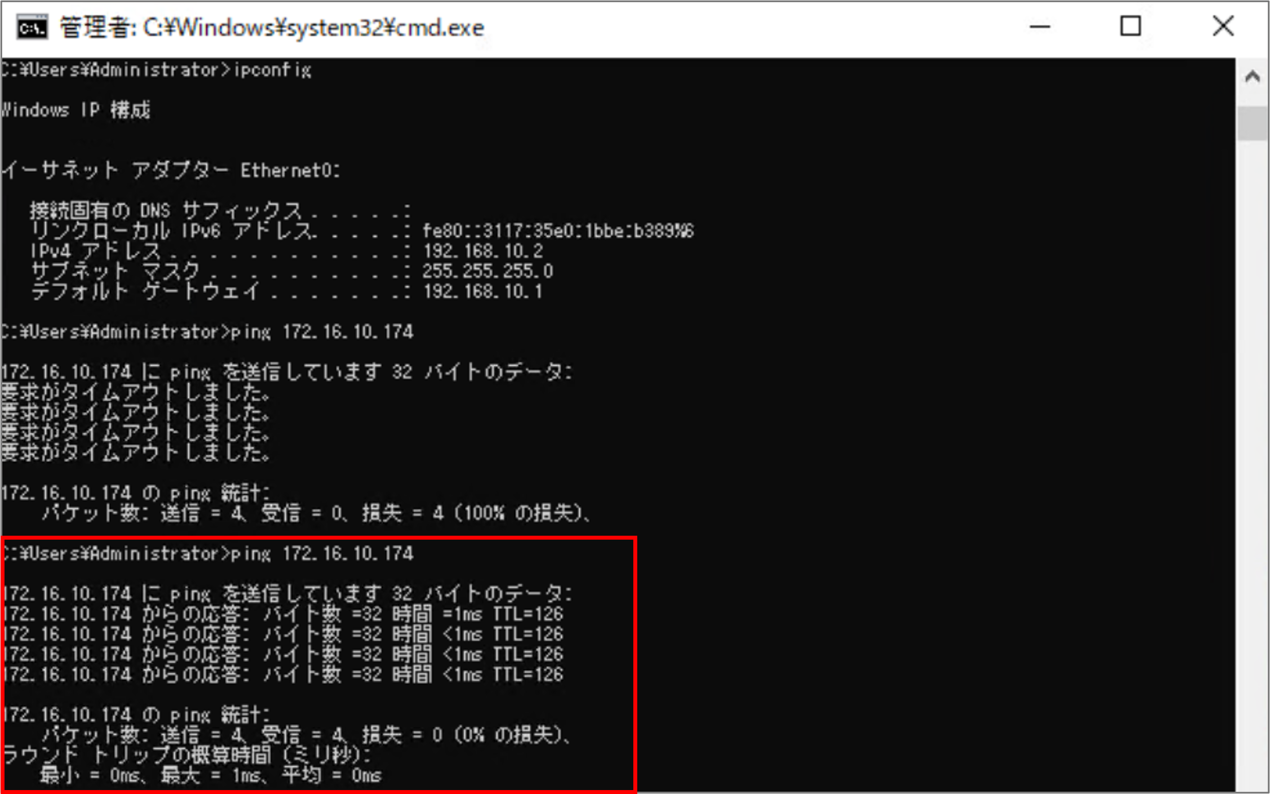Click the ipconfig command line

pyautogui.click(x=156, y=70)
